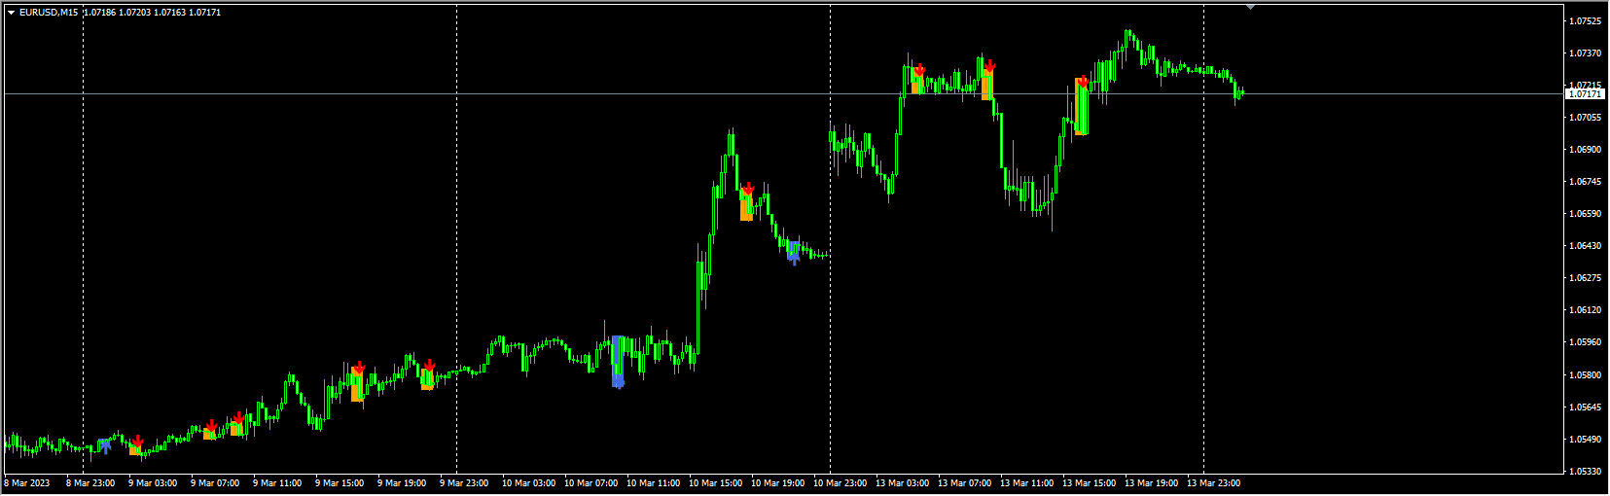This screenshot has width=1610, height=496.
Task: Click the 9 Mar 11:00 time label
Action: (x=277, y=483)
